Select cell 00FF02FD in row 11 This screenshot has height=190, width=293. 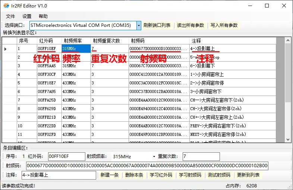[x=49, y=135]
